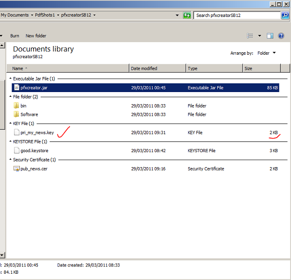Collapse the Security Certificate group

tap(11, 159)
